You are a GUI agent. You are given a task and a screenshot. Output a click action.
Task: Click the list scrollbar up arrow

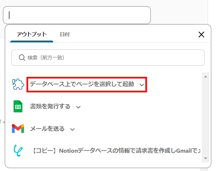(x=205, y=77)
